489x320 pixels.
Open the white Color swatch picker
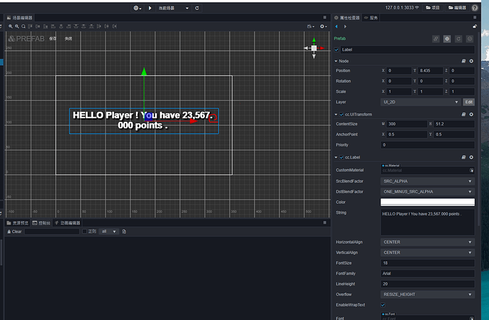point(427,202)
